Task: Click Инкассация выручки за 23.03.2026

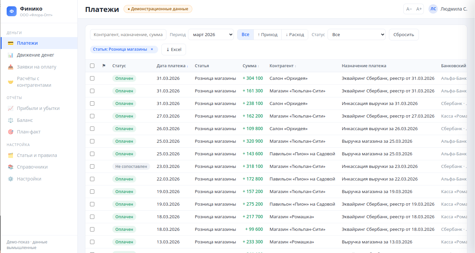Action: [380, 167]
